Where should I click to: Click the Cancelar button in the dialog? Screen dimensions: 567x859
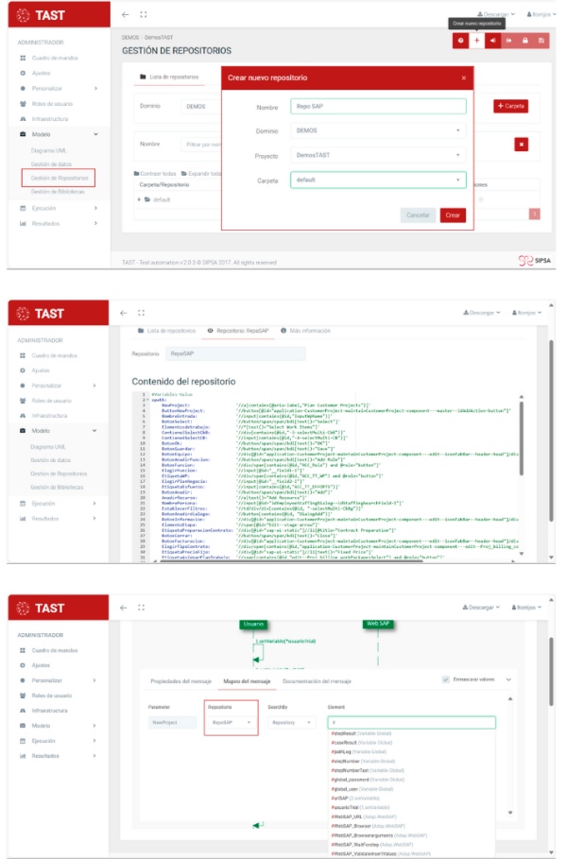click(x=418, y=215)
